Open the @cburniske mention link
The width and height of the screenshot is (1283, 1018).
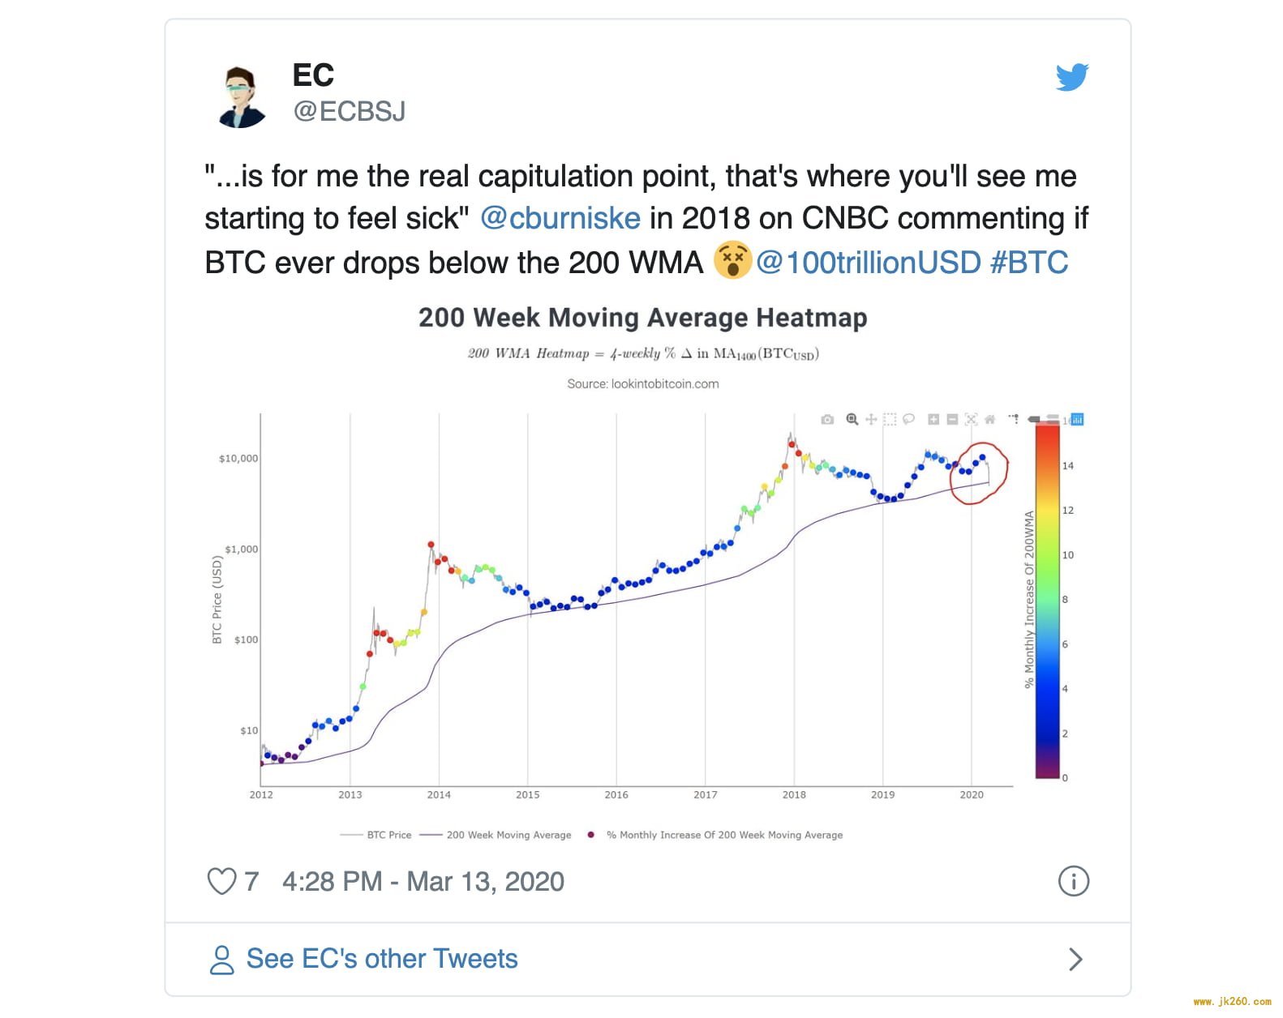click(560, 219)
